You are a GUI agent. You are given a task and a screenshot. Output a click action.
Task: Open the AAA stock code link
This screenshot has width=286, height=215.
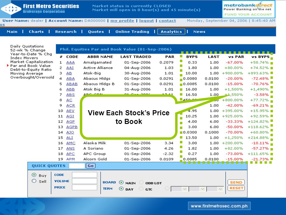tap(70, 62)
